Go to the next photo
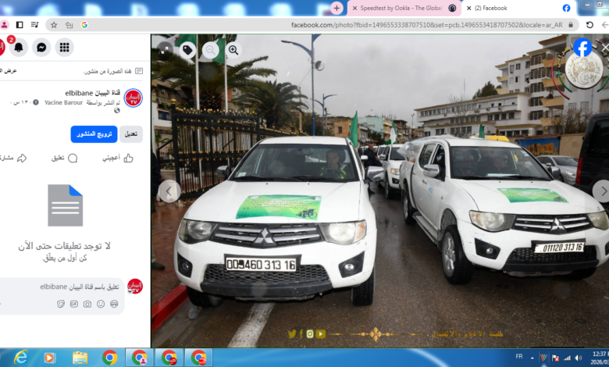609x367 pixels. [x=600, y=191]
